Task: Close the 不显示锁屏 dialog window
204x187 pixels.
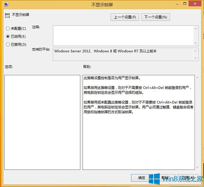Action: [195, 4]
